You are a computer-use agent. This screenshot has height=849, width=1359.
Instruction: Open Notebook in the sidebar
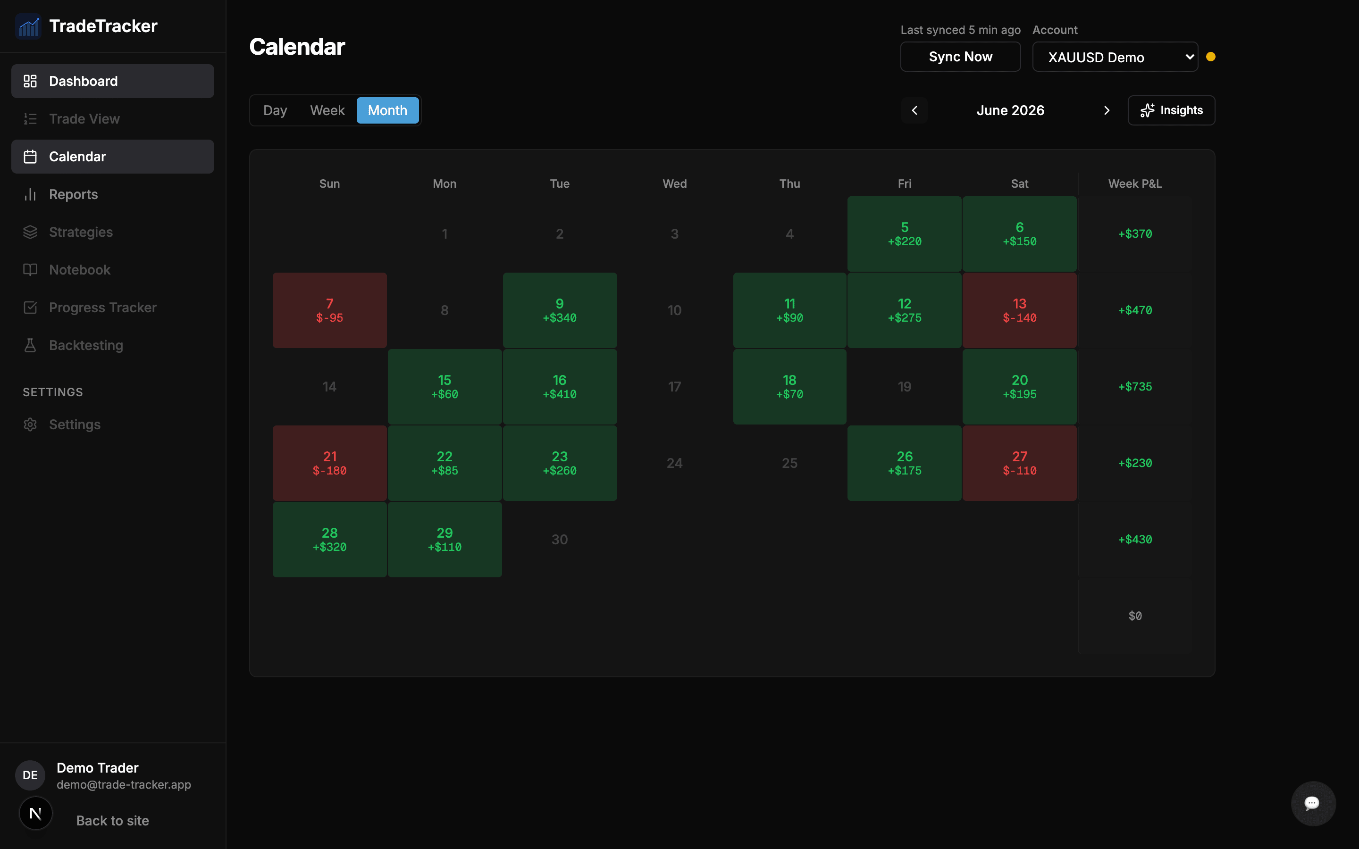[x=112, y=269]
